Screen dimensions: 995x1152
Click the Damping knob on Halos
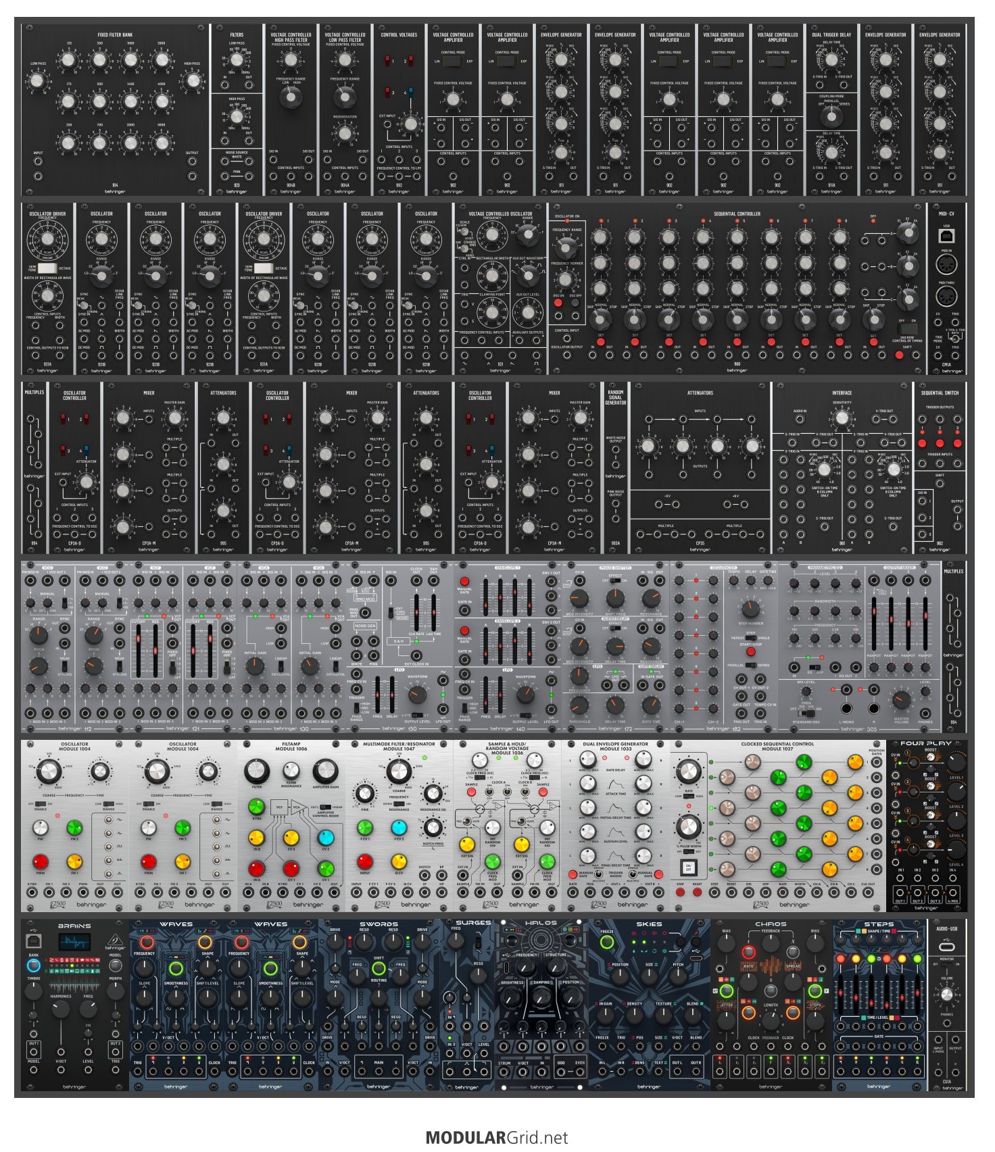click(x=541, y=997)
